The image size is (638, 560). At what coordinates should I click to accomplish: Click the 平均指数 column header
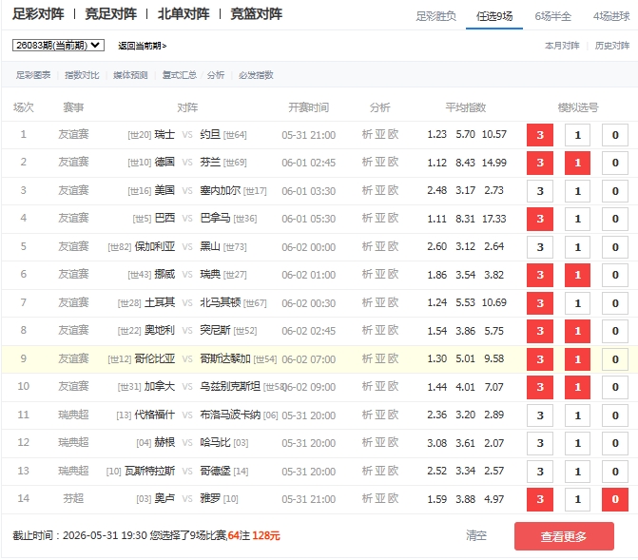[466, 107]
